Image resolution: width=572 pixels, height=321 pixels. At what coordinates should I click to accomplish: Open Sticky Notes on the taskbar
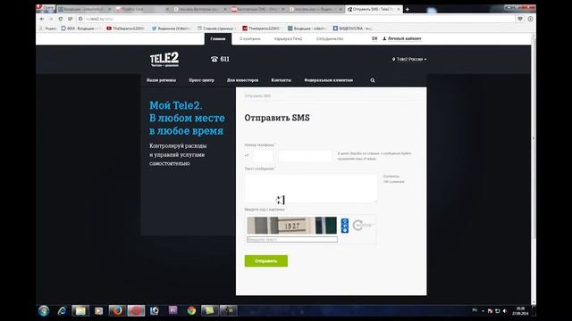point(209,311)
